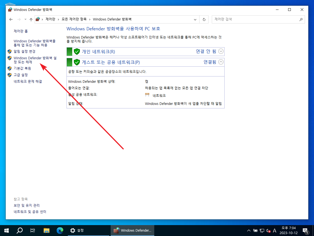The image size is (314, 236).
Task: Select Windows Defender 방화벽 breadcrumb item
Action: pos(112,19)
